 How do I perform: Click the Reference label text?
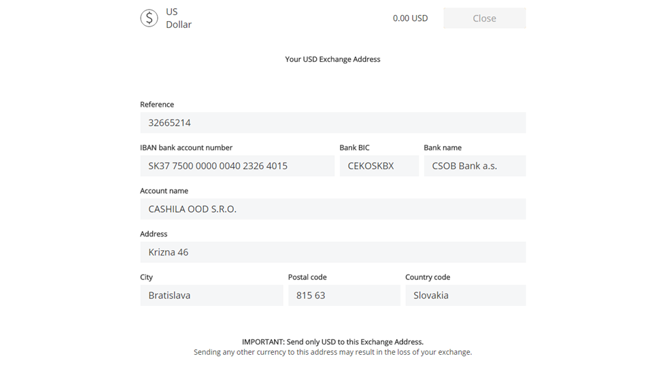coord(157,105)
